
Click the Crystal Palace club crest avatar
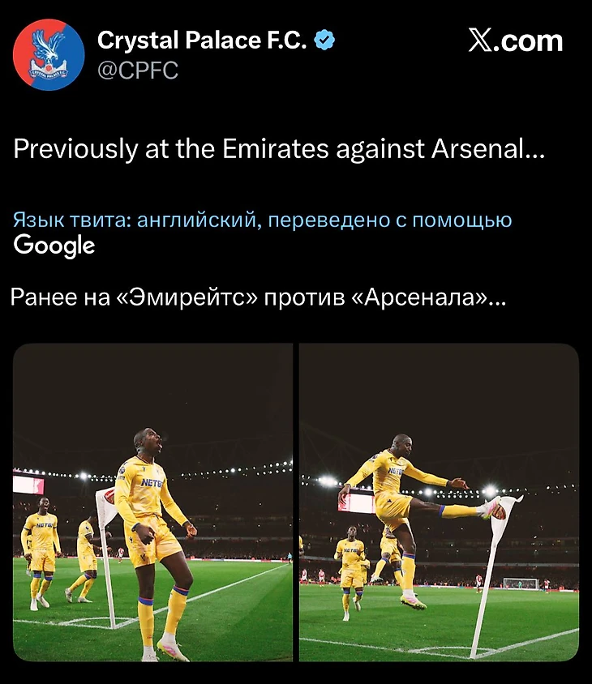(x=49, y=54)
